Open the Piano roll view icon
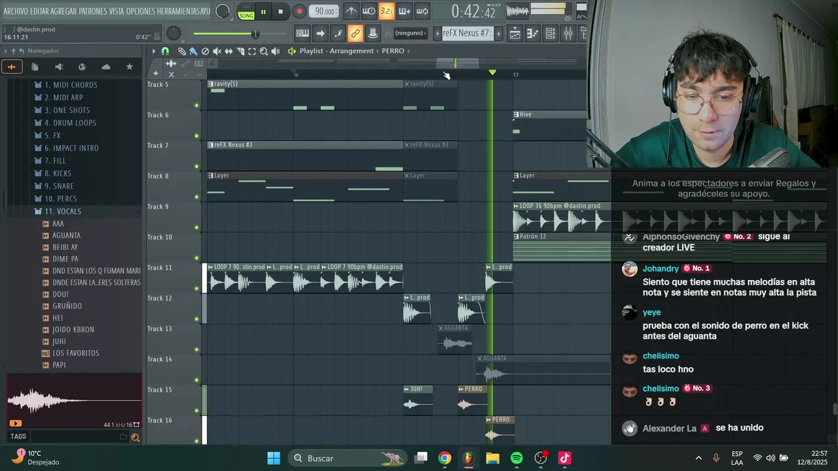 pyautogui.click(x=533, y=33)
